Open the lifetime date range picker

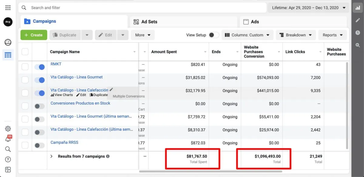click(x=308, y=8)
